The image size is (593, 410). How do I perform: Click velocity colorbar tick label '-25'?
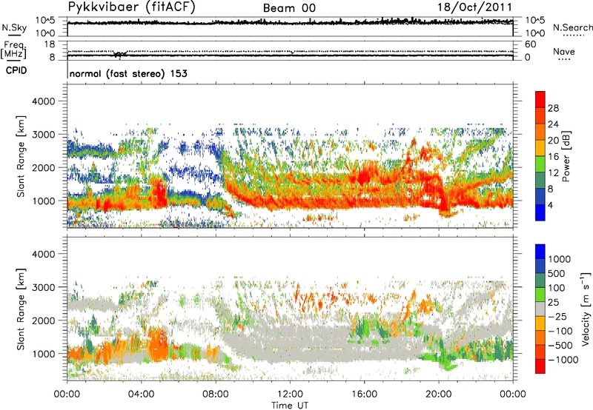click(558, 316)
